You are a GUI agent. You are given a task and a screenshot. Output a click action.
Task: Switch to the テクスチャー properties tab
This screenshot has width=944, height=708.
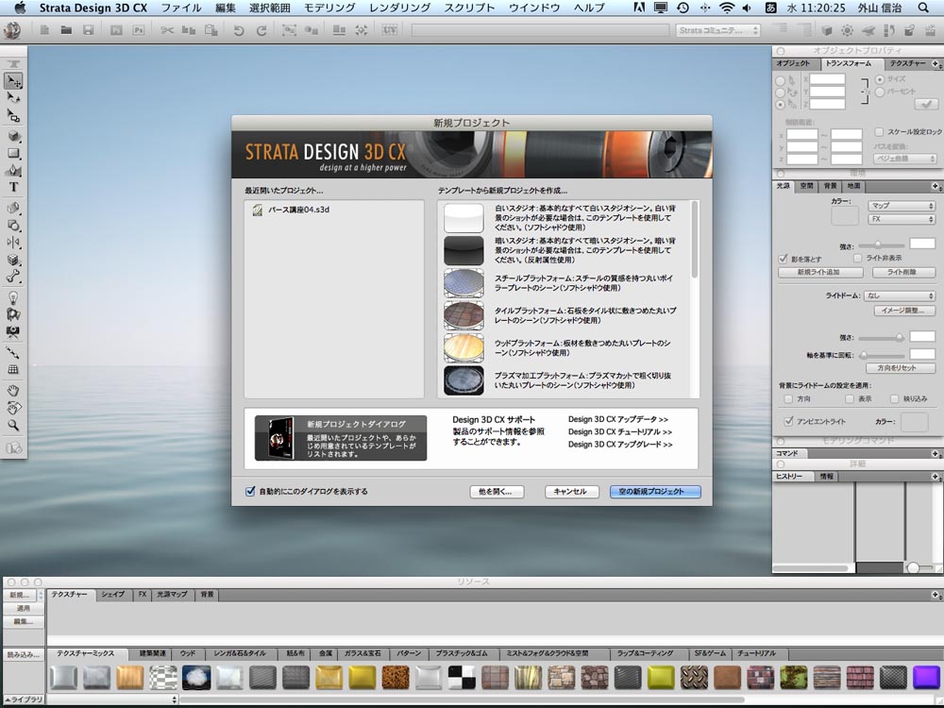pyautogui.click(x=907, y=63)
